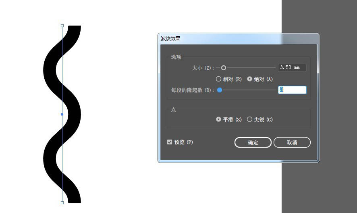Click the 确定 button

[253, 142]
